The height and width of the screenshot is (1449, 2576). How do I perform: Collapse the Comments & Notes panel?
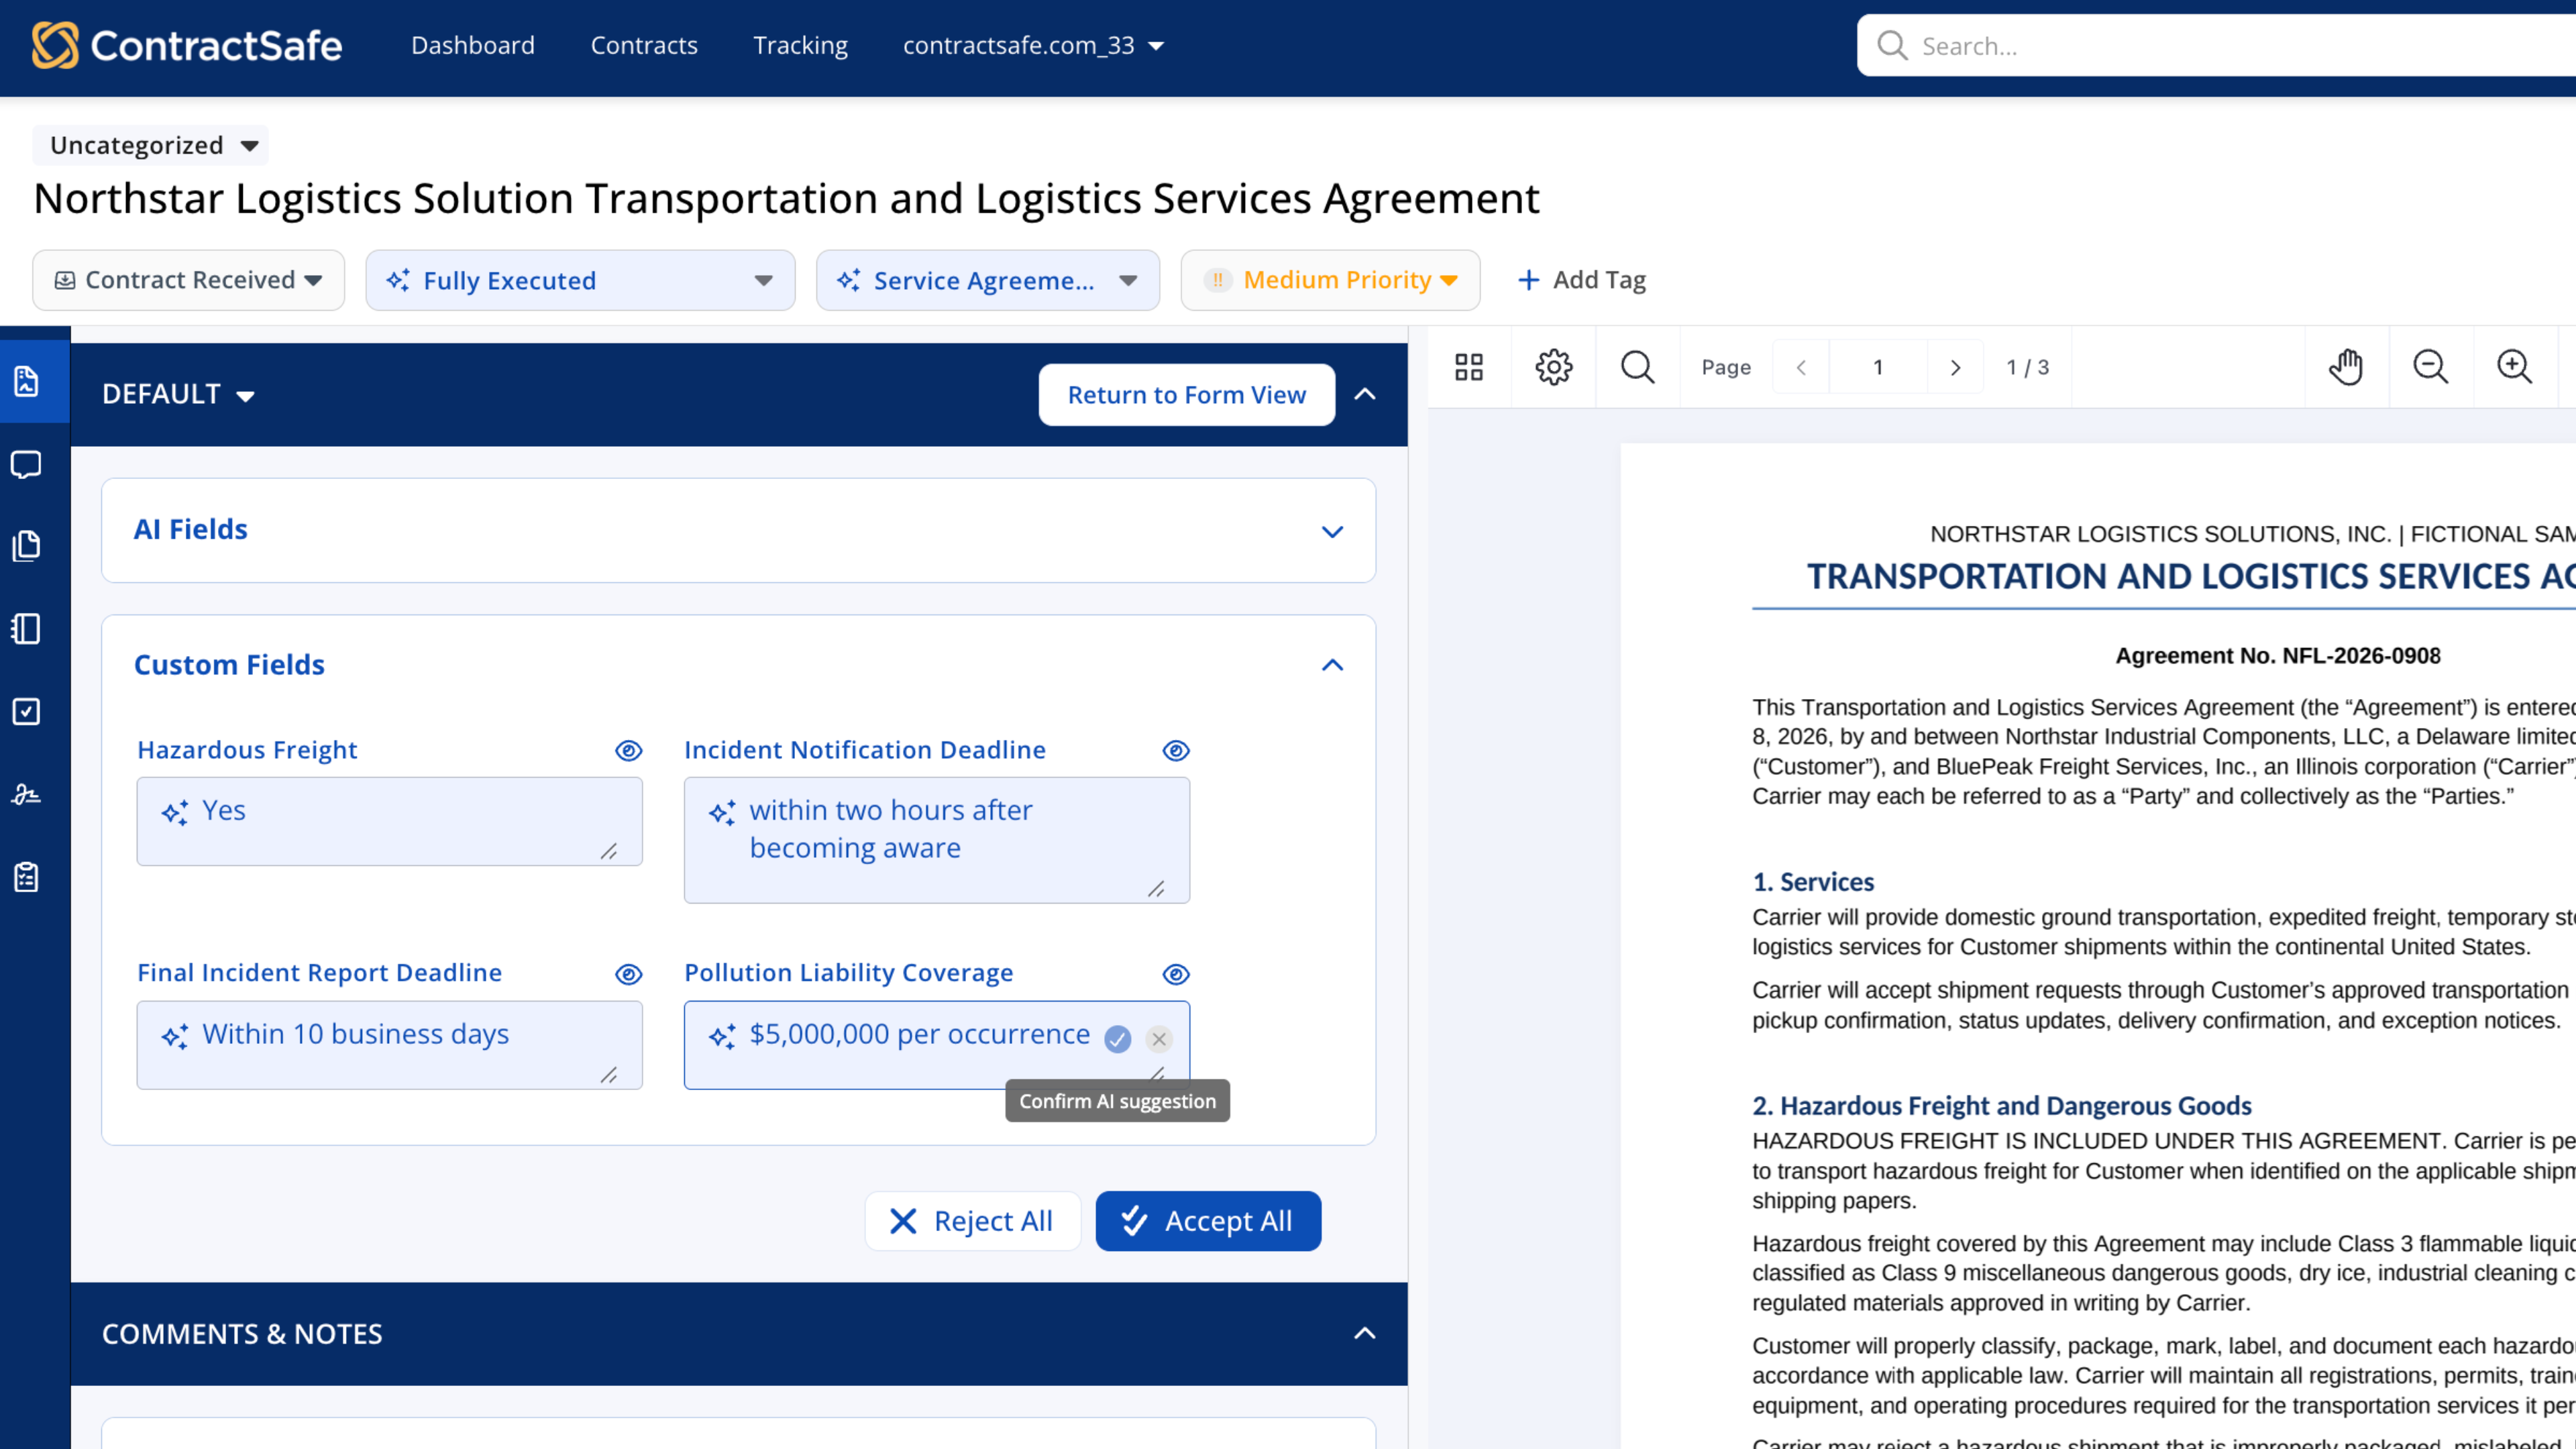[x=1364, y=1333]
